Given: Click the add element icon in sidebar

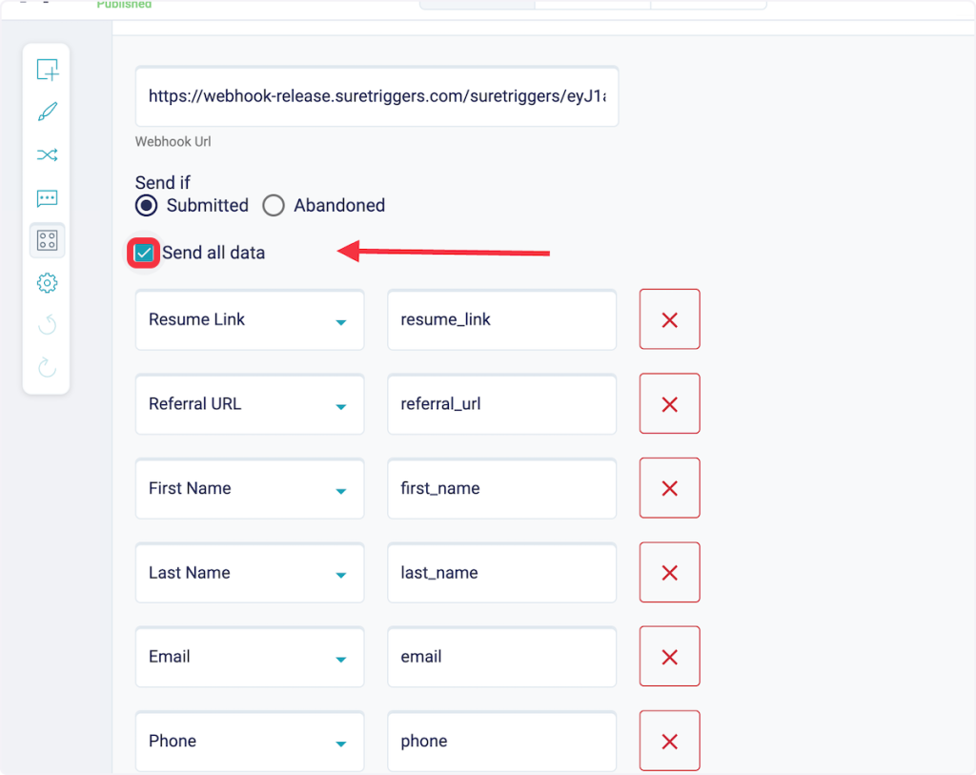Looking at the screenshot, I should (47, 70).
